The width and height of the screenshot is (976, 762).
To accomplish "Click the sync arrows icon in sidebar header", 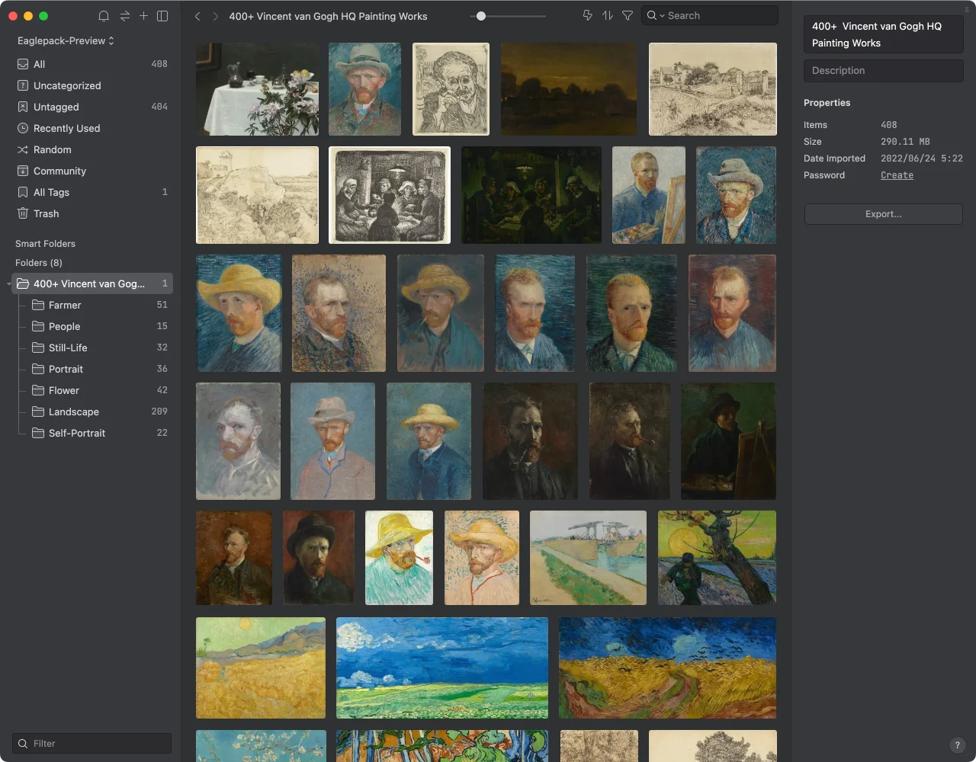I will pos(124,16).
